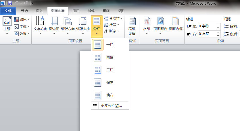This screenshot has height=131, width=240.
Task: Click the Columns (分栏) button
Action: coord(97,27)
